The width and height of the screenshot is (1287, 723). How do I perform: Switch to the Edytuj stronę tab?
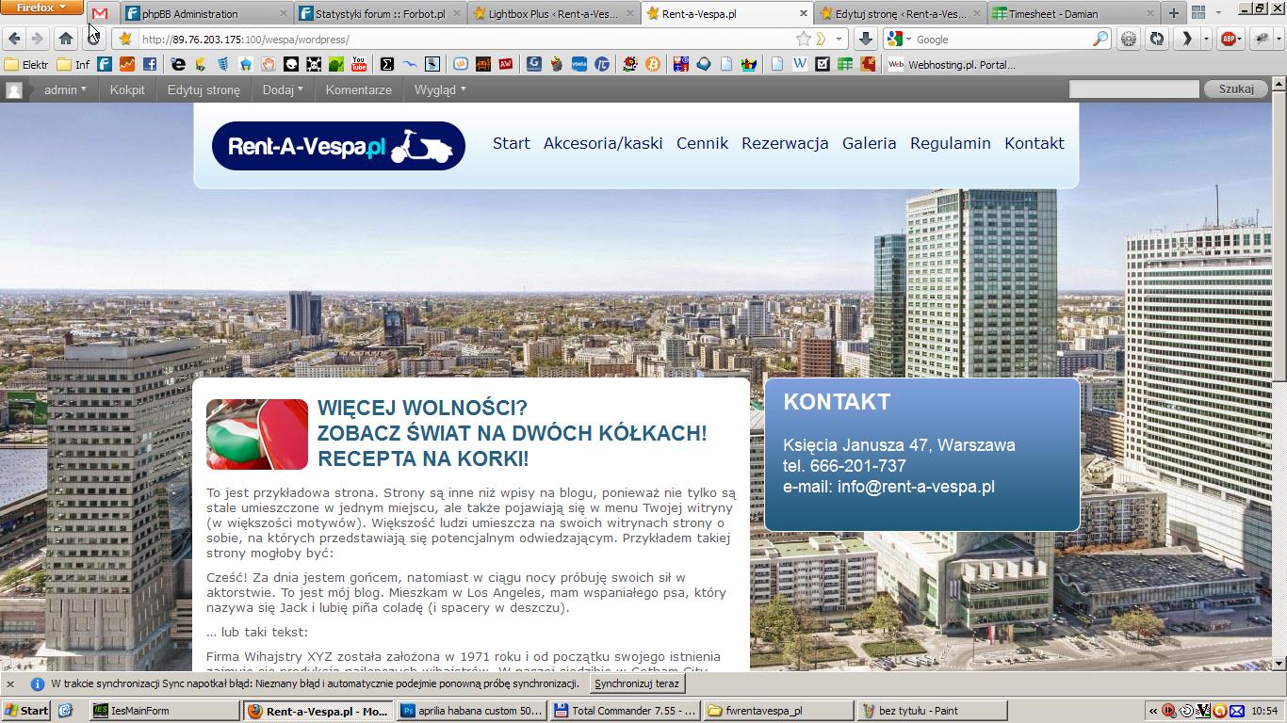point(900,14)
